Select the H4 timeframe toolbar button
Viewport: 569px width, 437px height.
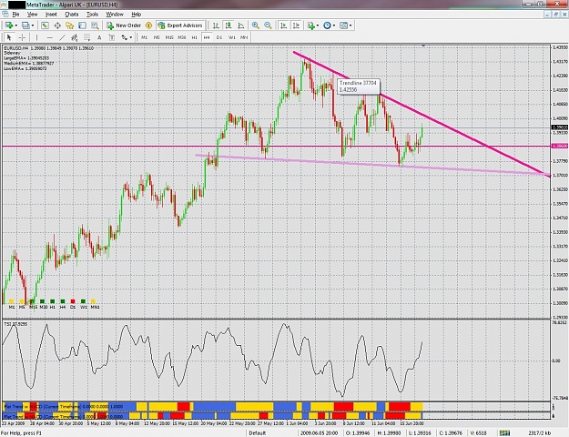click(x=207, y=37)
